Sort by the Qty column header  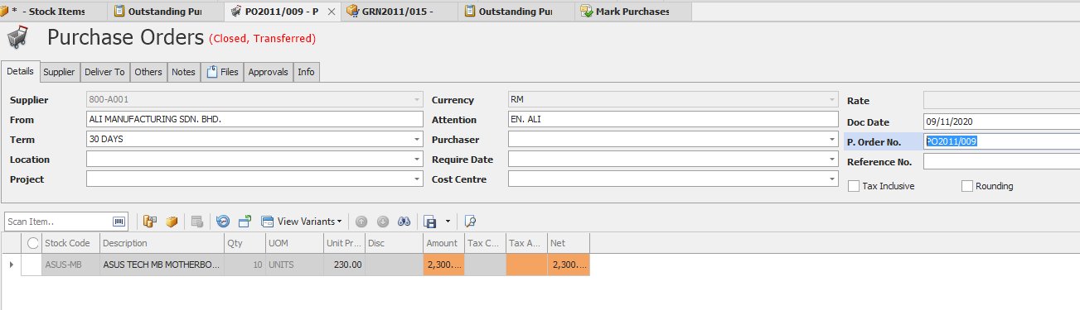[245, 243]
